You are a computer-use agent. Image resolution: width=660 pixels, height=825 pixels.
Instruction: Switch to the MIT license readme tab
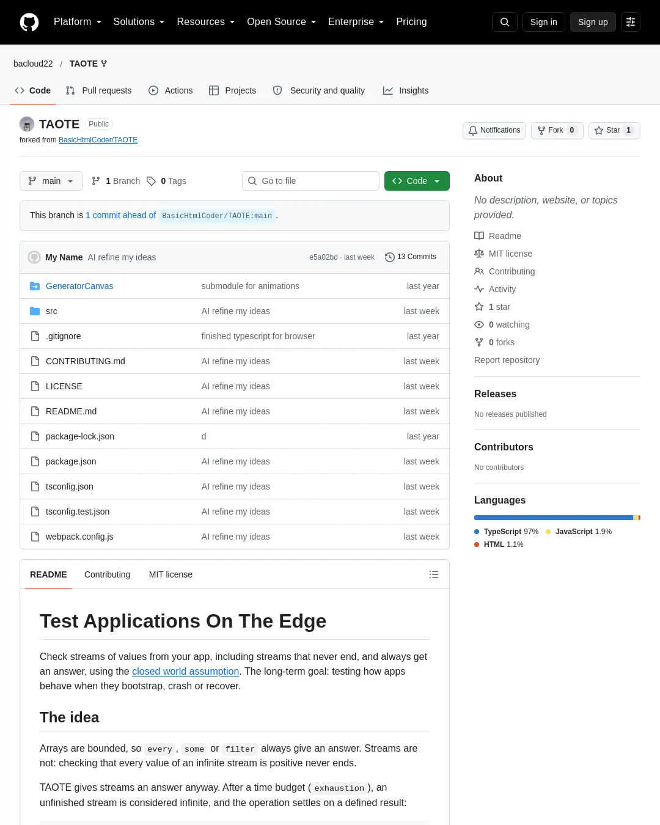point(170,574)
